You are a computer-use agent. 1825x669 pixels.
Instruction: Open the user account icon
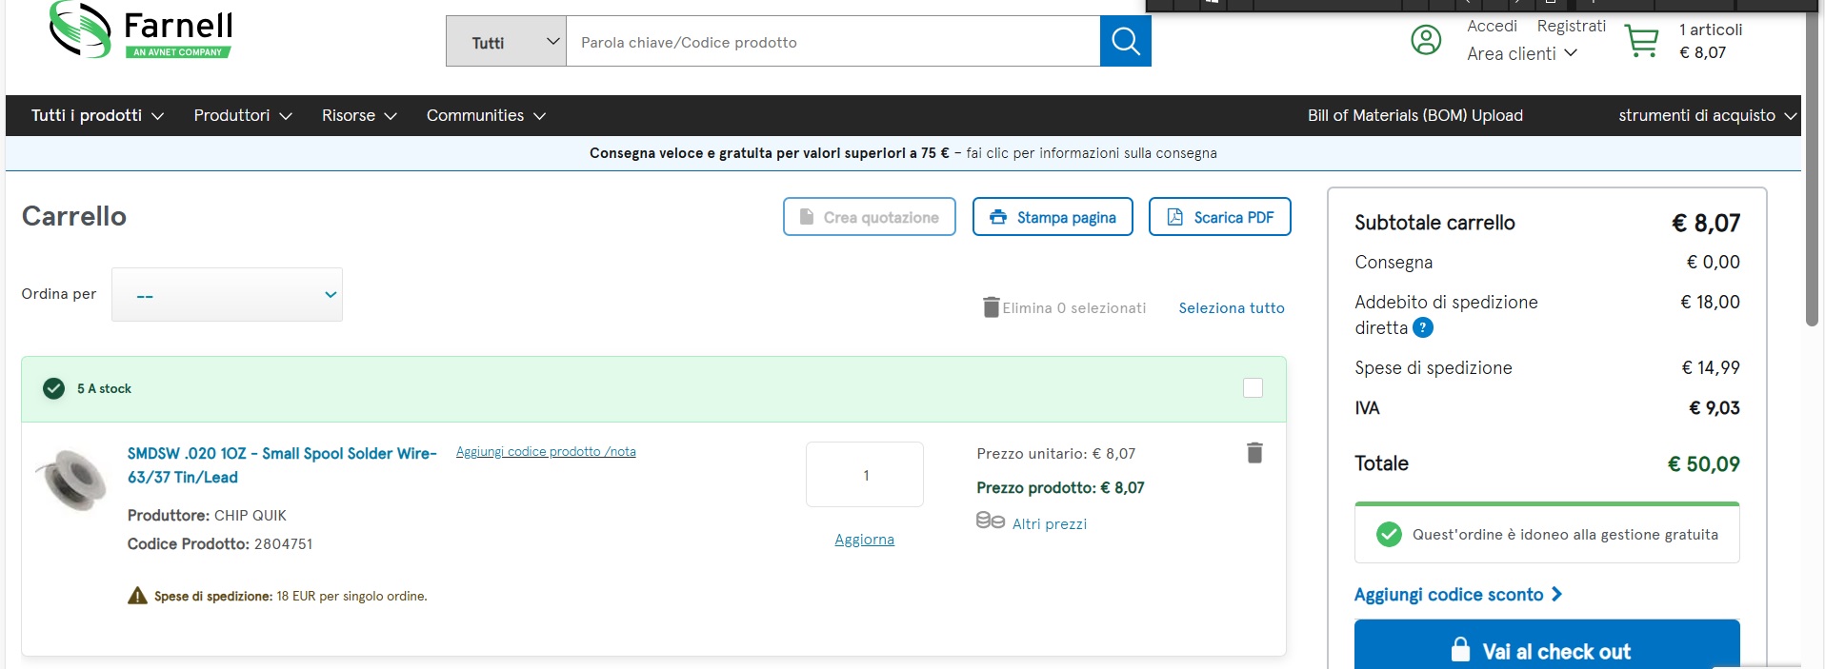point(1426,40)
